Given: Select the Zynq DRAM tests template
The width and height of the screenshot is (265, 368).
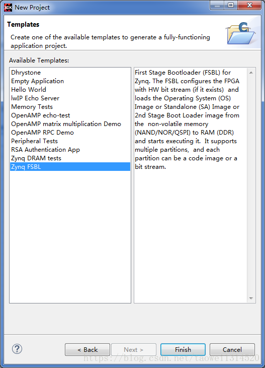Looking at the screenshot, I should coord(70,158).
